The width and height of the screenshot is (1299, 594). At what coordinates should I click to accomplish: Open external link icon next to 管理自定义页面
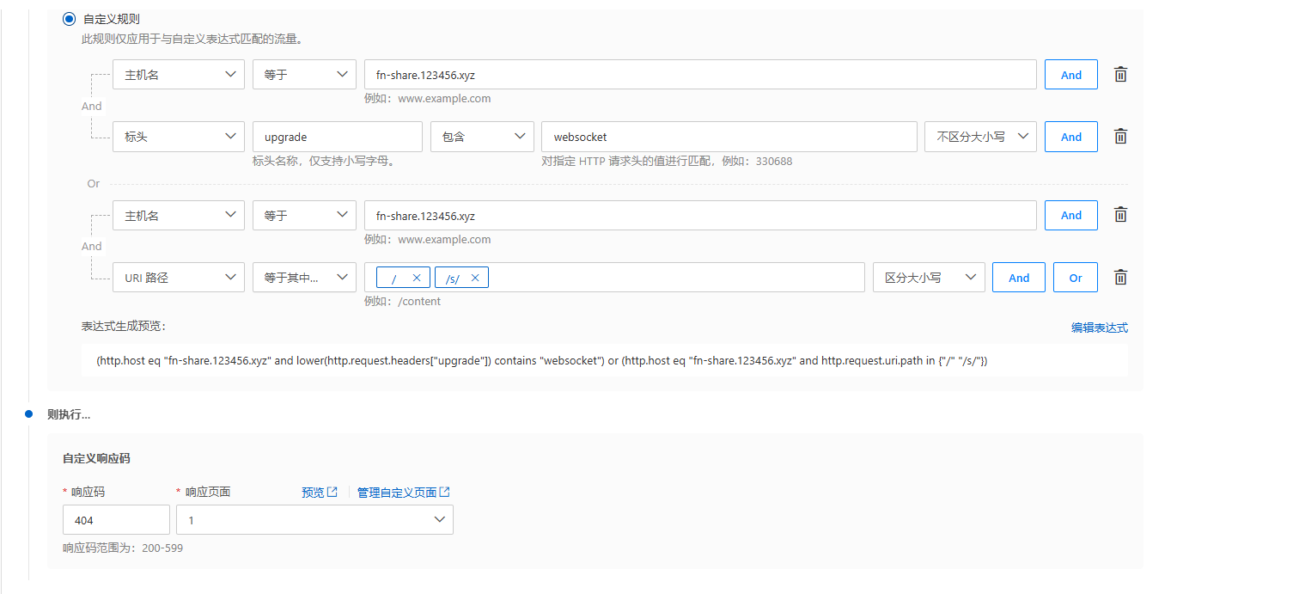[444, 493]
